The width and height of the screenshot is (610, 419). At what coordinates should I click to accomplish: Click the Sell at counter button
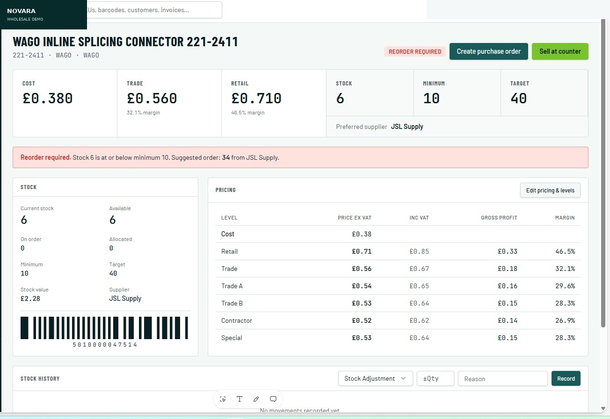click(560, 51)
